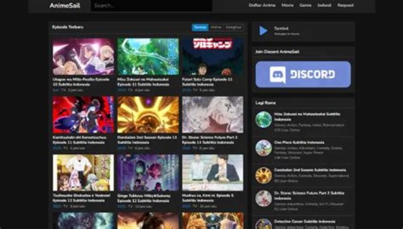Image resolution: width=403 pixels, height=229 pixels.
Task: Open Dandadan 2nd Season Episode 11 thumbnail
Action: 148,115
